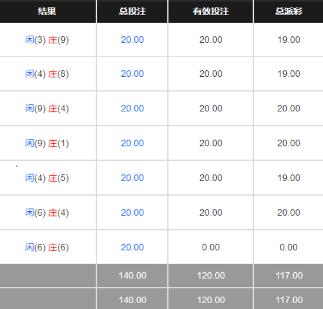Click the 结果 column header
Image resolution: width=323 pixels, height=309 pixels.
pos(47,11)
